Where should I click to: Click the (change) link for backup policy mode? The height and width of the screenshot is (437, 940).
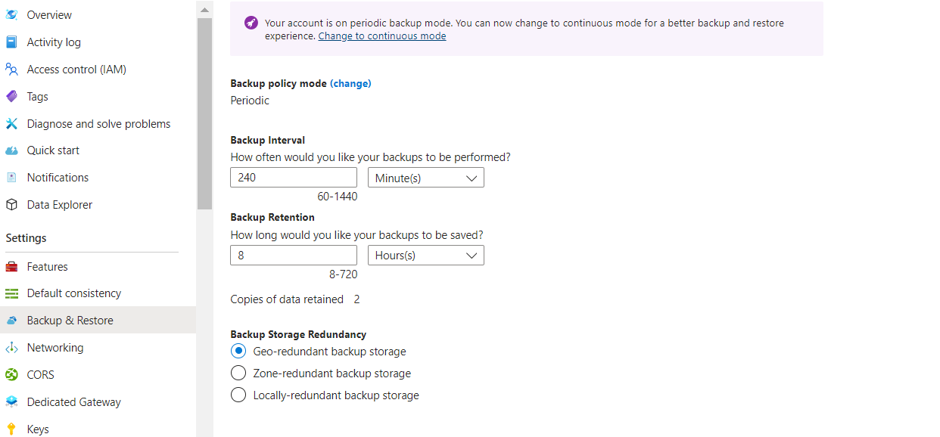pos(350,83)
